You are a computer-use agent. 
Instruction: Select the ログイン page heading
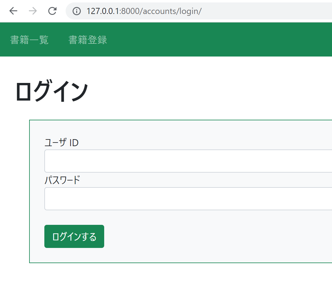tap(52, 91)
